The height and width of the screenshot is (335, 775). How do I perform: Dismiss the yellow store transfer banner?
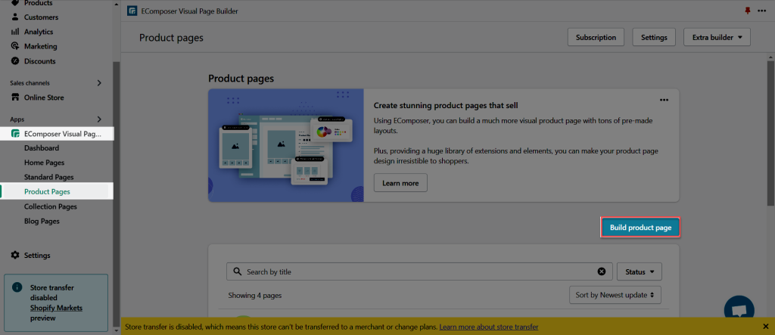click(x=766, y=327)
